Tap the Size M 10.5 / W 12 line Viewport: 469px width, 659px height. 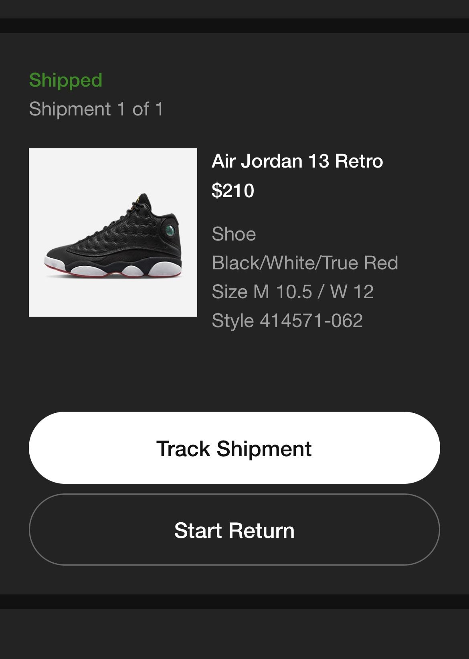click(x=293, y=291)
